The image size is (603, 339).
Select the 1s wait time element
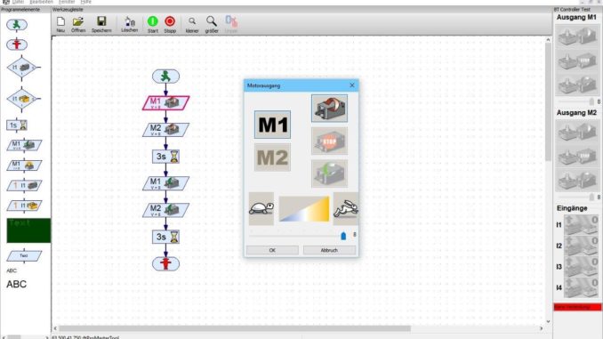(17, 125)
